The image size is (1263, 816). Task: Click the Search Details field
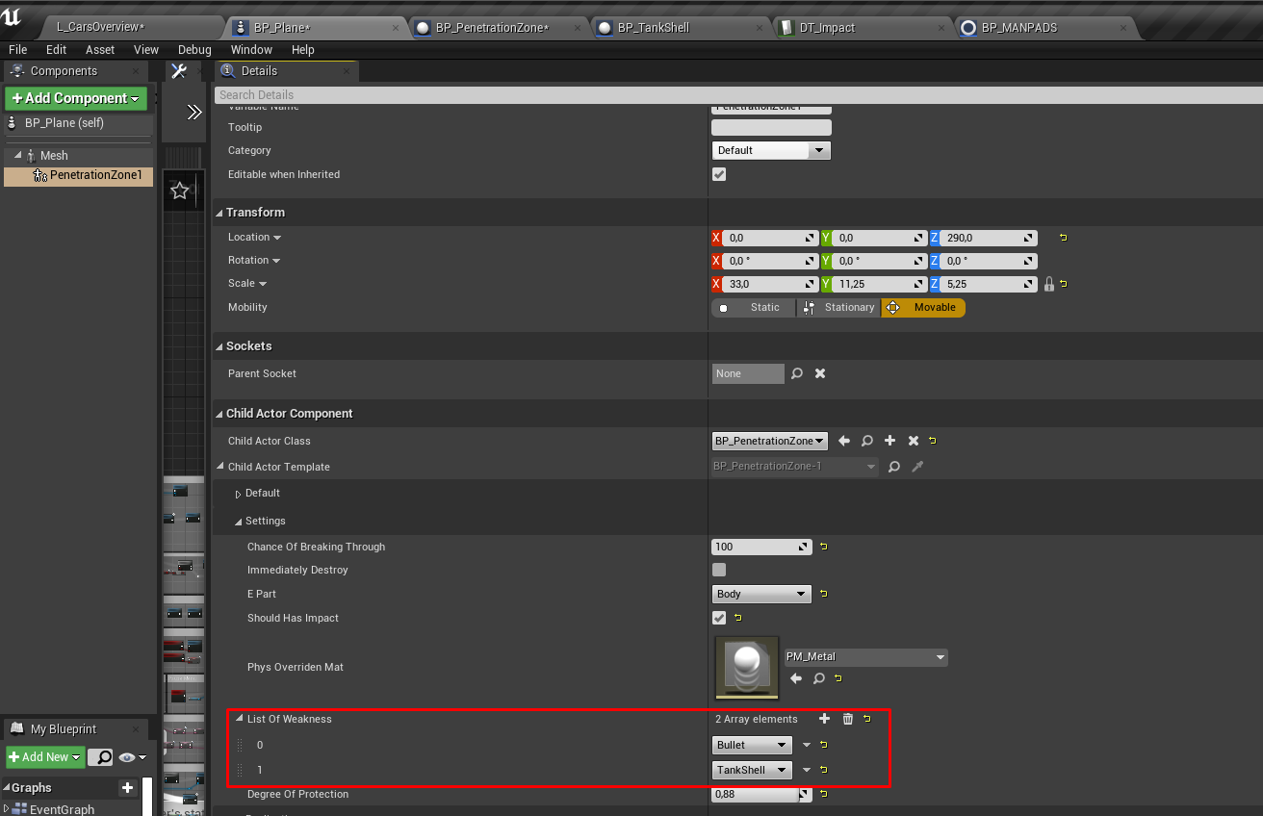(737, 94)
